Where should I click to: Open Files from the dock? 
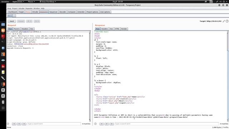pyautogui.click(x=3, y=24)
